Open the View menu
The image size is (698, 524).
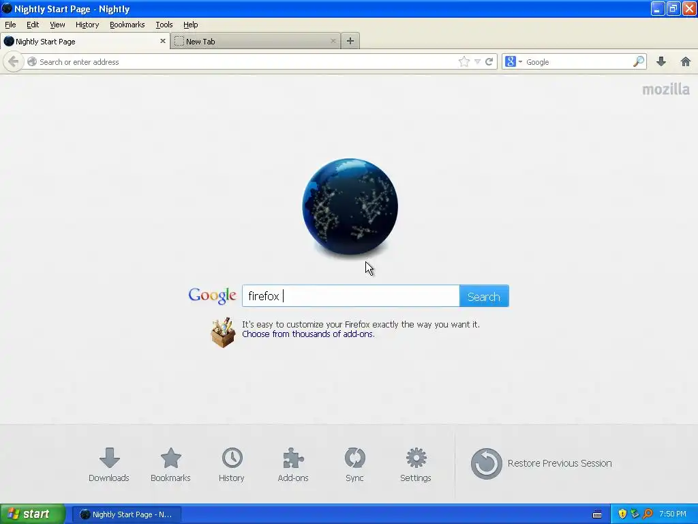(57, 25)
